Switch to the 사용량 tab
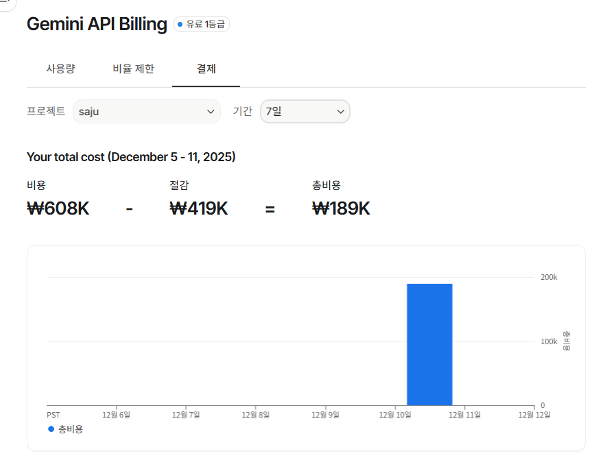 pyautogui.click(x=60, y=69)
